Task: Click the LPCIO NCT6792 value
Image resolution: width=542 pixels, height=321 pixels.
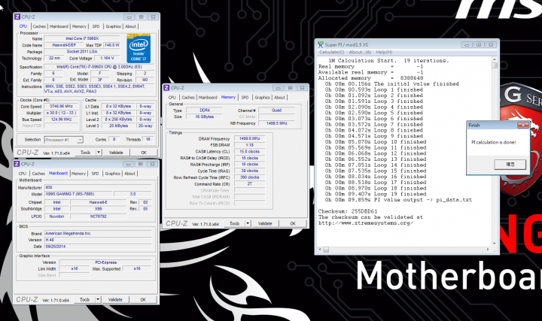Action: [98, 217]
